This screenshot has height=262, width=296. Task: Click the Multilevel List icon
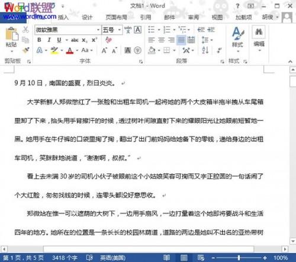[x=182, y=30]
